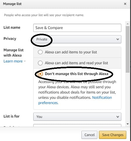Open the Privacy dropdown showing Private
This screenshot has width=131, height=141.
(77, 39)
